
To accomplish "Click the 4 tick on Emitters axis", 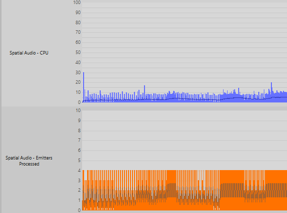I will tap(79, 171).
